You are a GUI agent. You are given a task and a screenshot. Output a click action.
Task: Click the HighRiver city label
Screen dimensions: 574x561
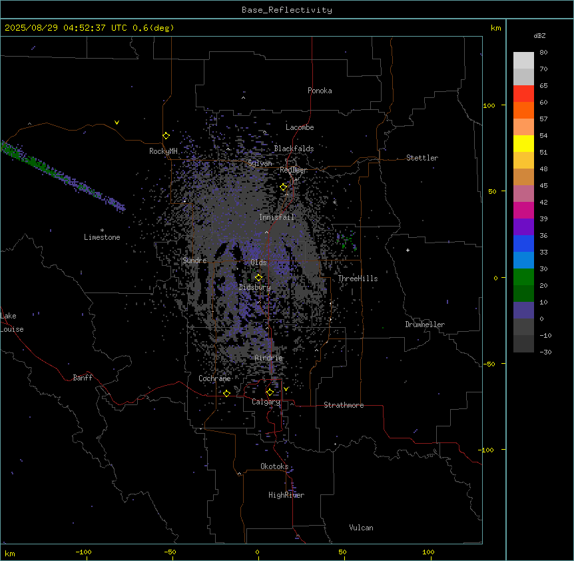tap(286, 495)
